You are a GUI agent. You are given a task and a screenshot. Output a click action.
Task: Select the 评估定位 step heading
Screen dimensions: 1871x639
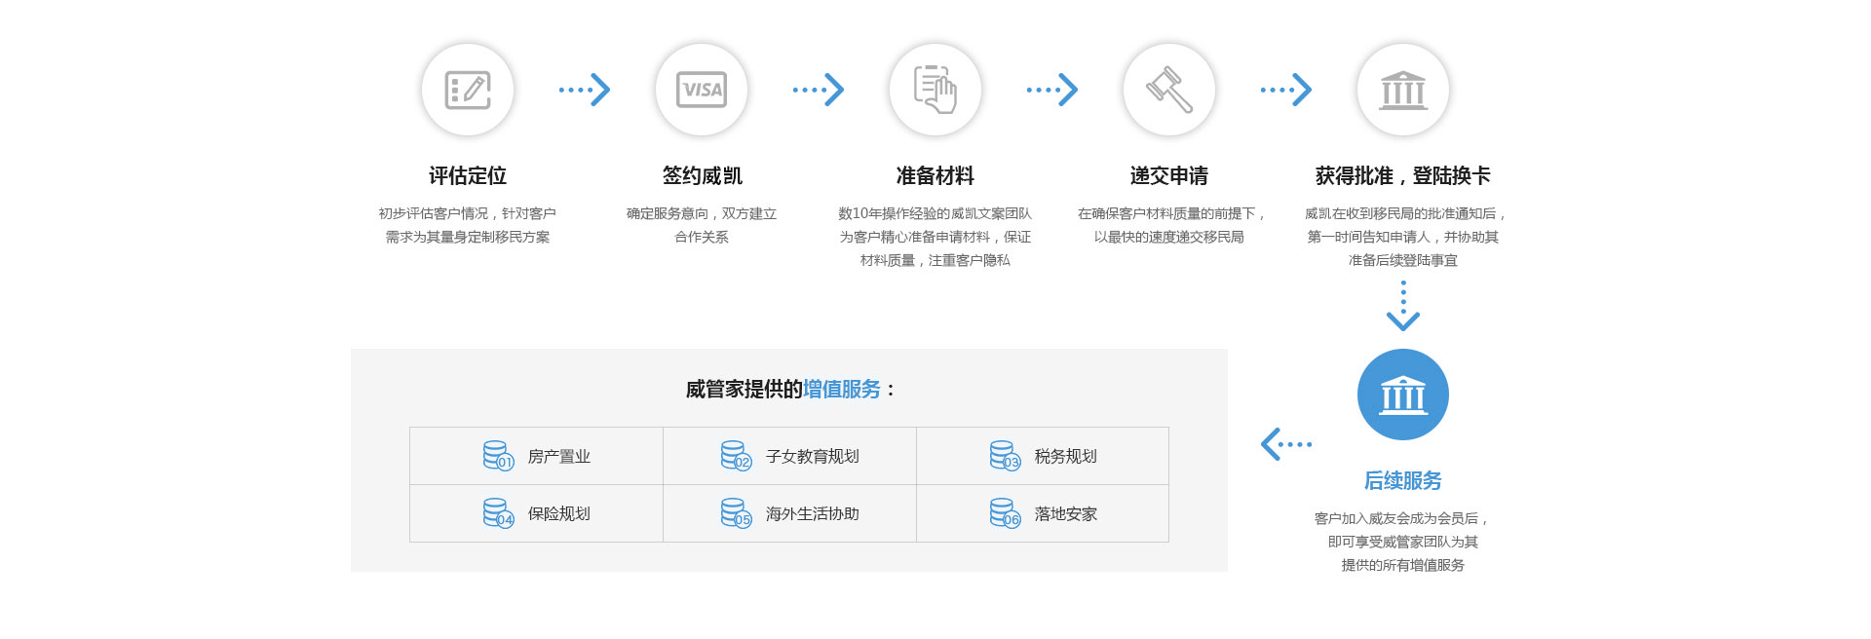468,176
